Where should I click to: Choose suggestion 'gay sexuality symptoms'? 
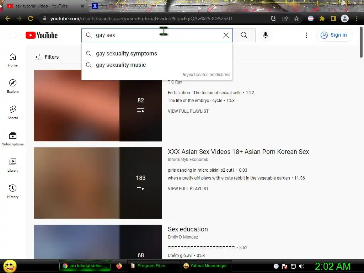[x=157, y=54]
